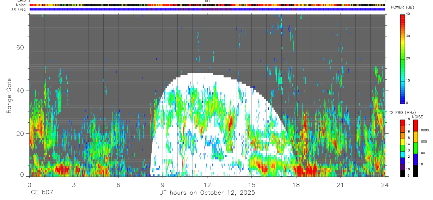Click the '24' hour tick on the time axis
Viewport: 433px width, 200px height.
click(x=385, y=184)
